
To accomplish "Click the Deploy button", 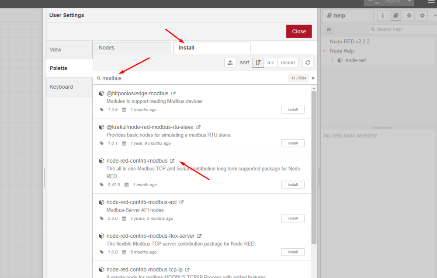I will click(x=385, y=2).
